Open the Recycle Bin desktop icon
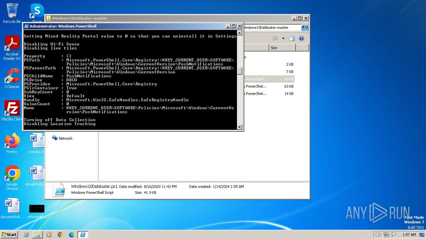Screen dimensions: 426x239 [12, 13]
